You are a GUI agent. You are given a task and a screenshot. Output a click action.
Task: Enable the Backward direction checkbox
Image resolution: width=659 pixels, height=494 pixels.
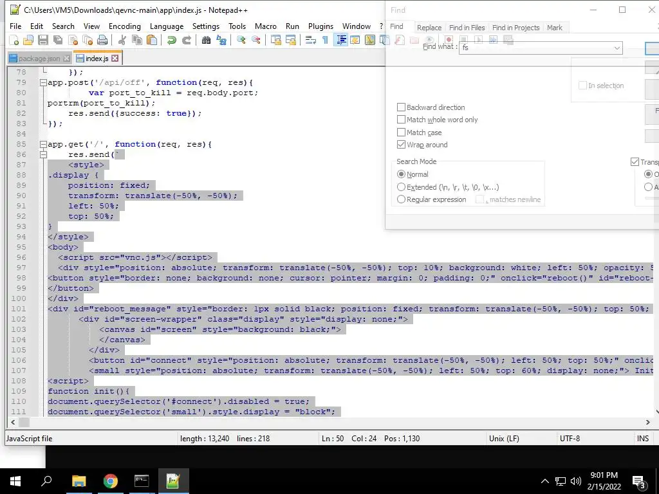[401, 107]
